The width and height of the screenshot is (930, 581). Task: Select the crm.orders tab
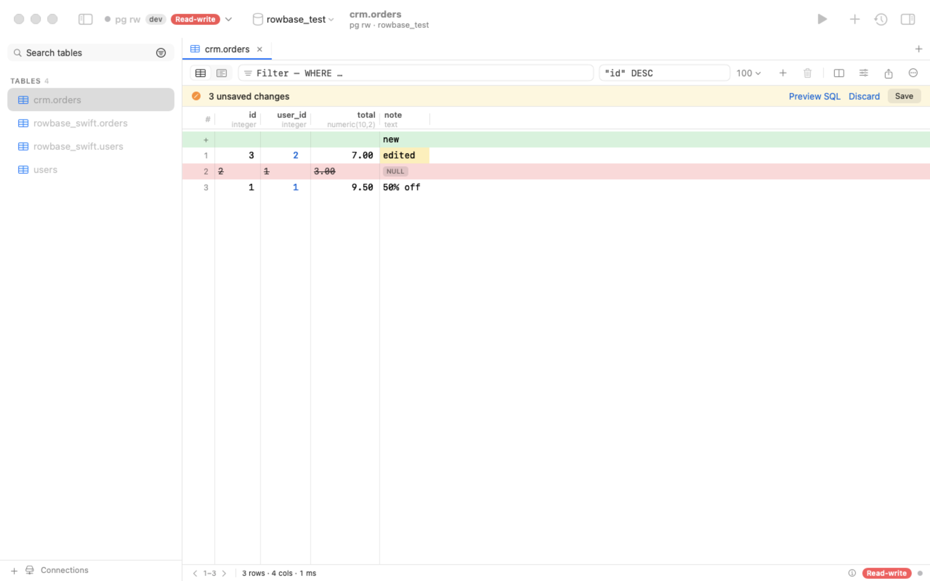click(227, 49)
